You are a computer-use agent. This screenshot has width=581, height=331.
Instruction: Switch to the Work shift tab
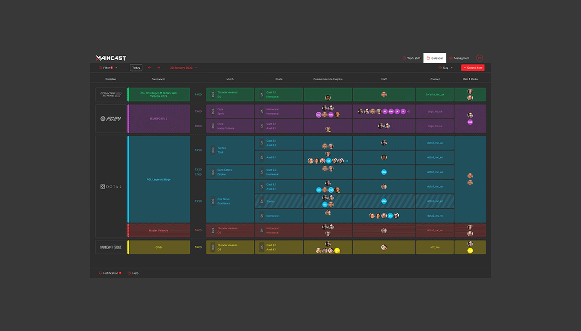click(x=411, y=58)
